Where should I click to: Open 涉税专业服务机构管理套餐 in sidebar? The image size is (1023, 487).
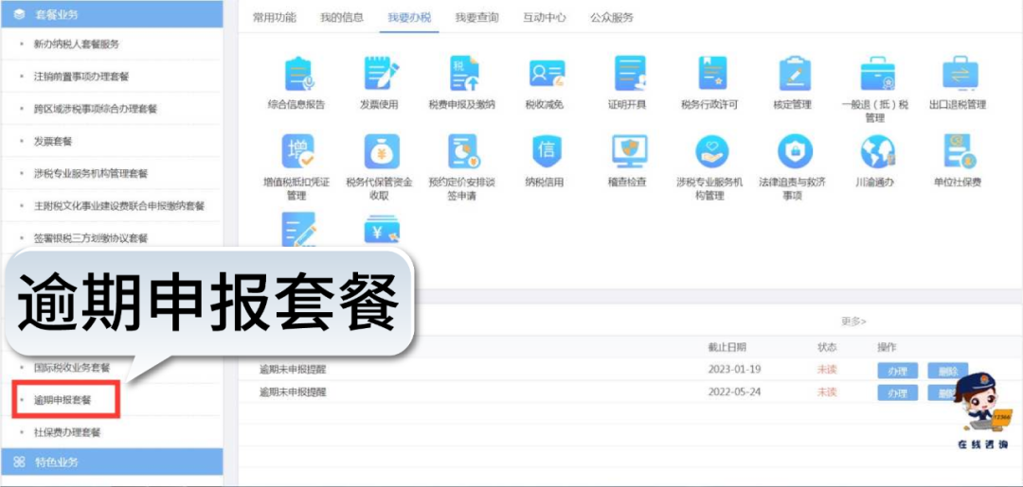pos(91,174)
